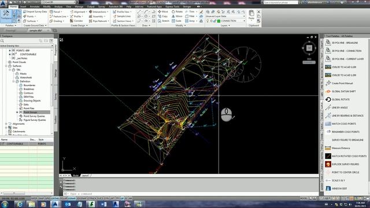Click the Paste clipboard button
Viewport: 370px width, 208px height.
click(x=251, y=15)
